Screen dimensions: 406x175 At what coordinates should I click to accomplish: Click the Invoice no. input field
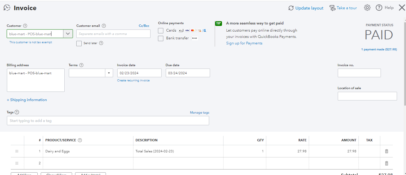[x=359, y=73]
